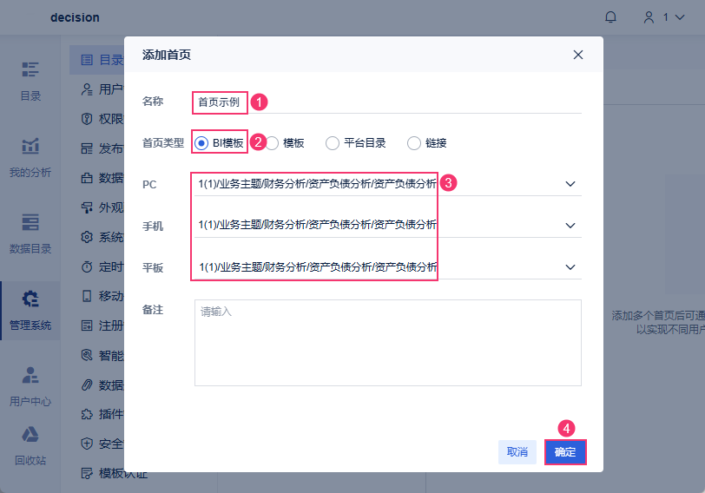Click the 外观 paint roller icon

tap(87, 207)
